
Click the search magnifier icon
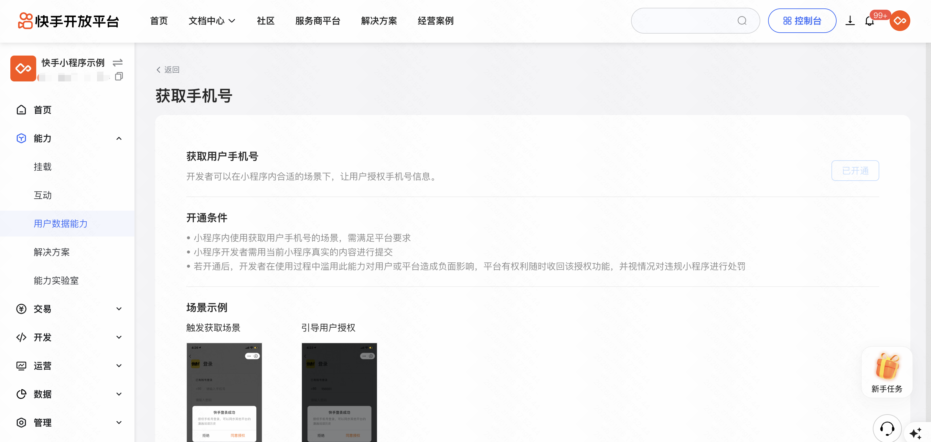point(742,21)
